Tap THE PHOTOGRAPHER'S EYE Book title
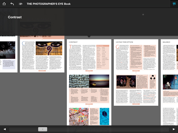 point(48,4)
